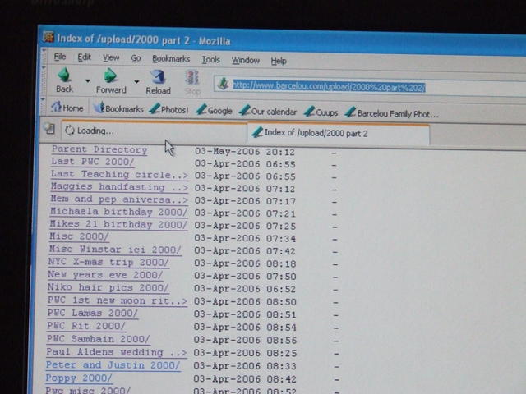Expand the Back button history dropdown arrow
526x394 pixels.
88,81
